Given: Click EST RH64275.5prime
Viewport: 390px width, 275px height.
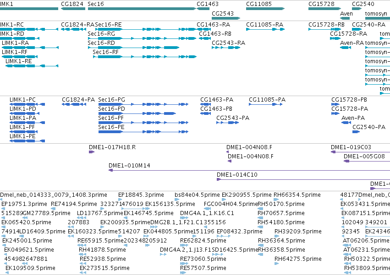Looking at the screenshot, I should click(x=298, y=259).
